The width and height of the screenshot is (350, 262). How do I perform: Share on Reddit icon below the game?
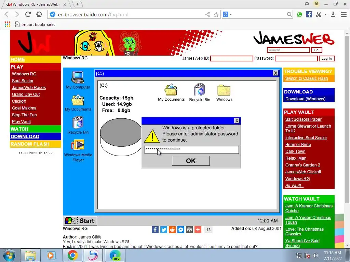tap(172, 230)
